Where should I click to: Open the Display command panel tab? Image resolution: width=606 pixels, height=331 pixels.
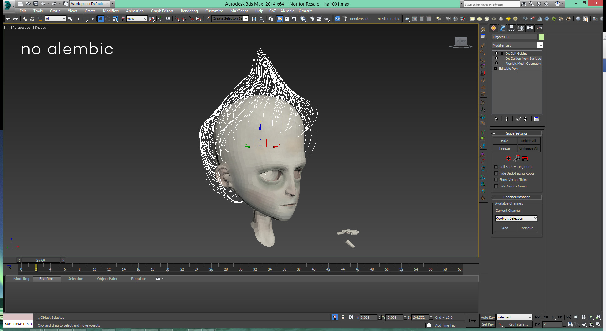[x=530, y=28]
